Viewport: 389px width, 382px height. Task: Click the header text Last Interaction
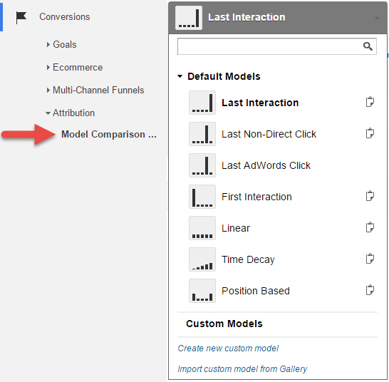[247, 17]
